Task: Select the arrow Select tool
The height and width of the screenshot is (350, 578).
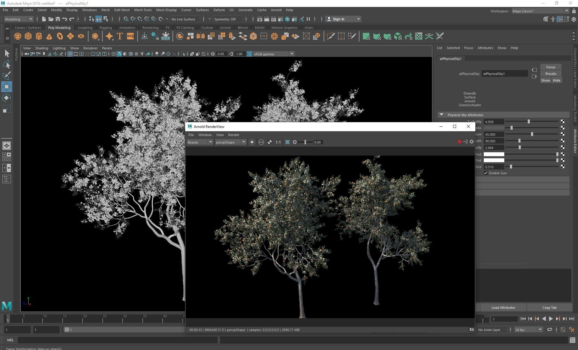Action: 7,53
